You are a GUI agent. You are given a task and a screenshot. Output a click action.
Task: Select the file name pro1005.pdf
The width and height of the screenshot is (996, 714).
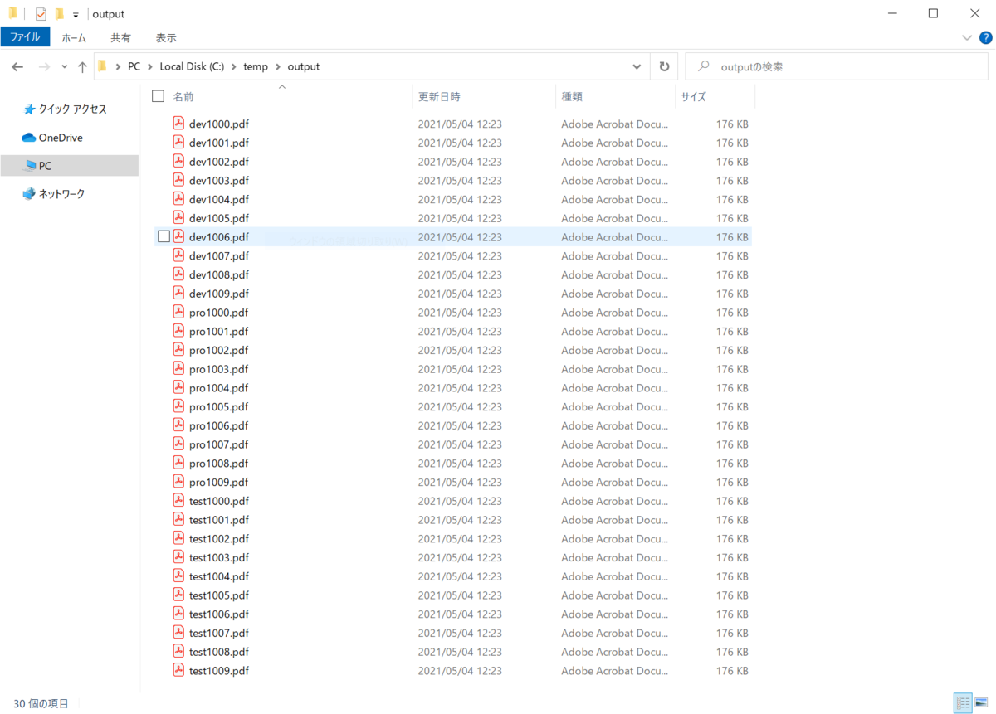pos(219,406)
